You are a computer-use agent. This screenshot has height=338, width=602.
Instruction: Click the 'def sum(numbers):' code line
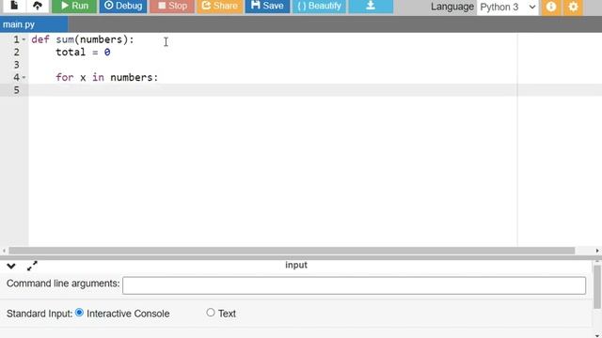coord(83,39)
